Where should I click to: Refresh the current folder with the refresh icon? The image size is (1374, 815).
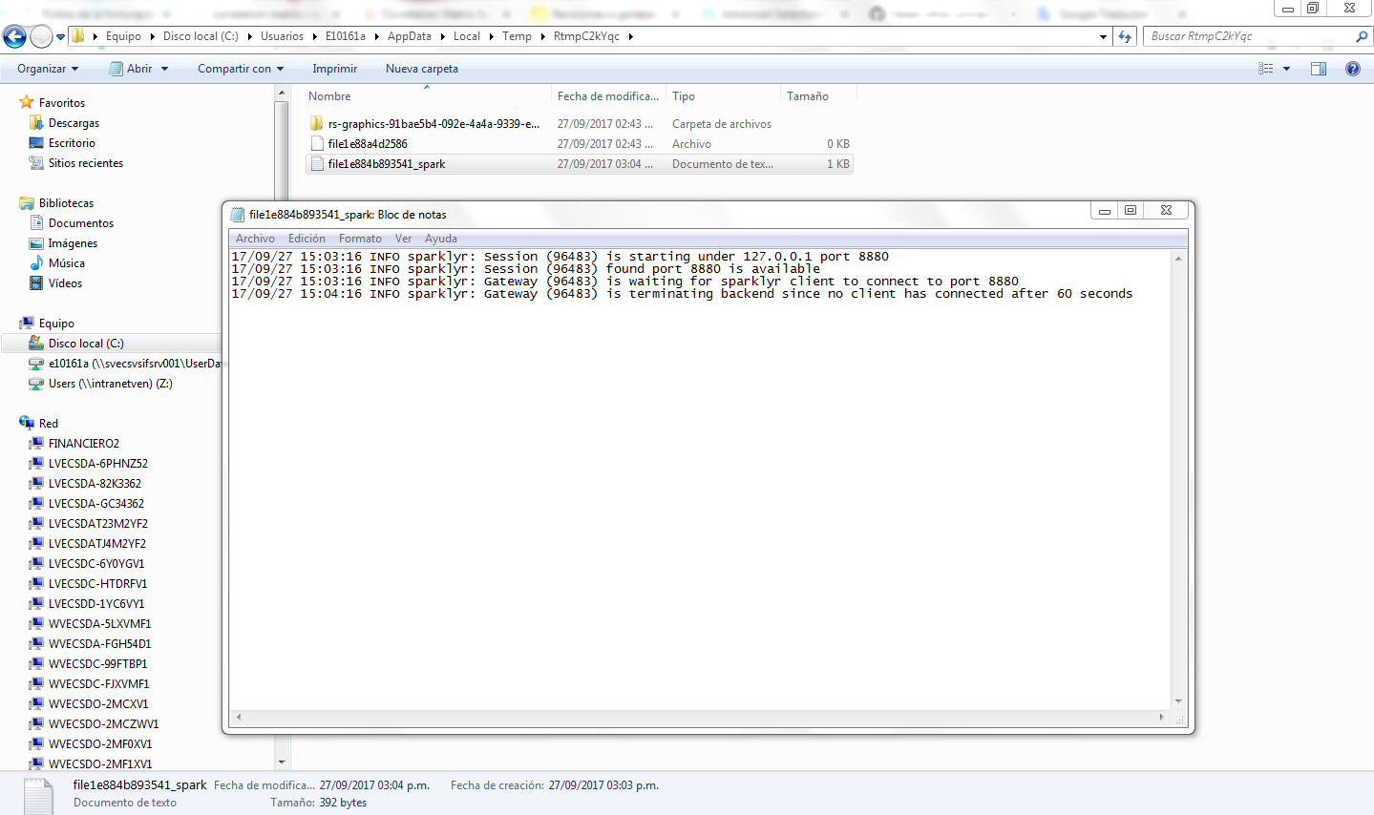(1125, 35)
